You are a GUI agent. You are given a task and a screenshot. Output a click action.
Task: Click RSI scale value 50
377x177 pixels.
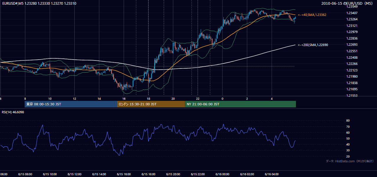coord(348,138)
